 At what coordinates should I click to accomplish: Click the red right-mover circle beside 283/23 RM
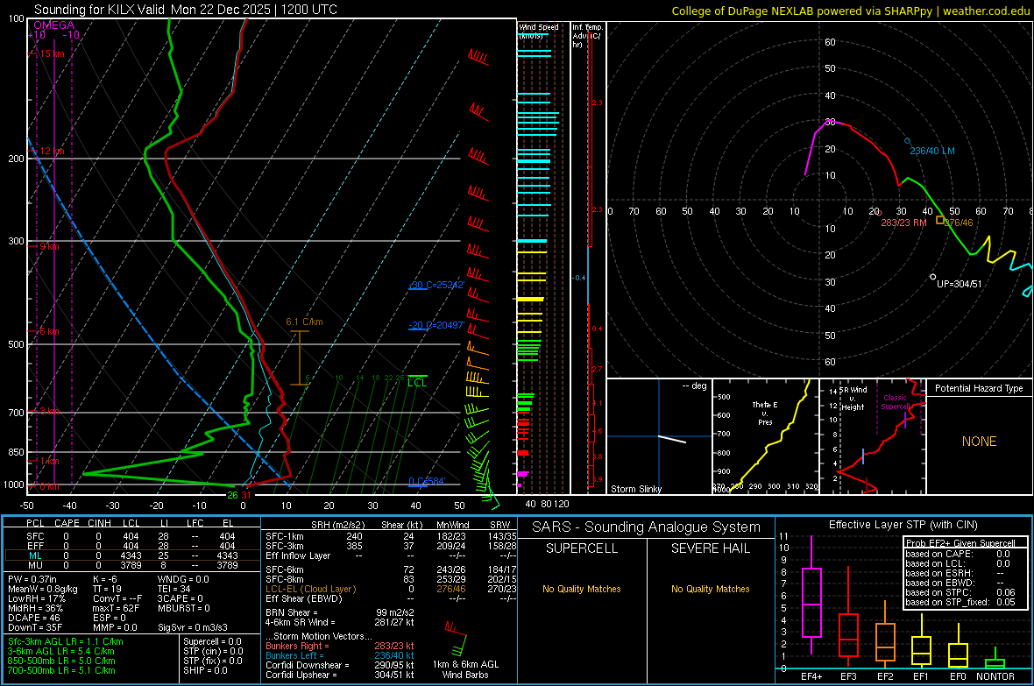(x=880, y=213)
